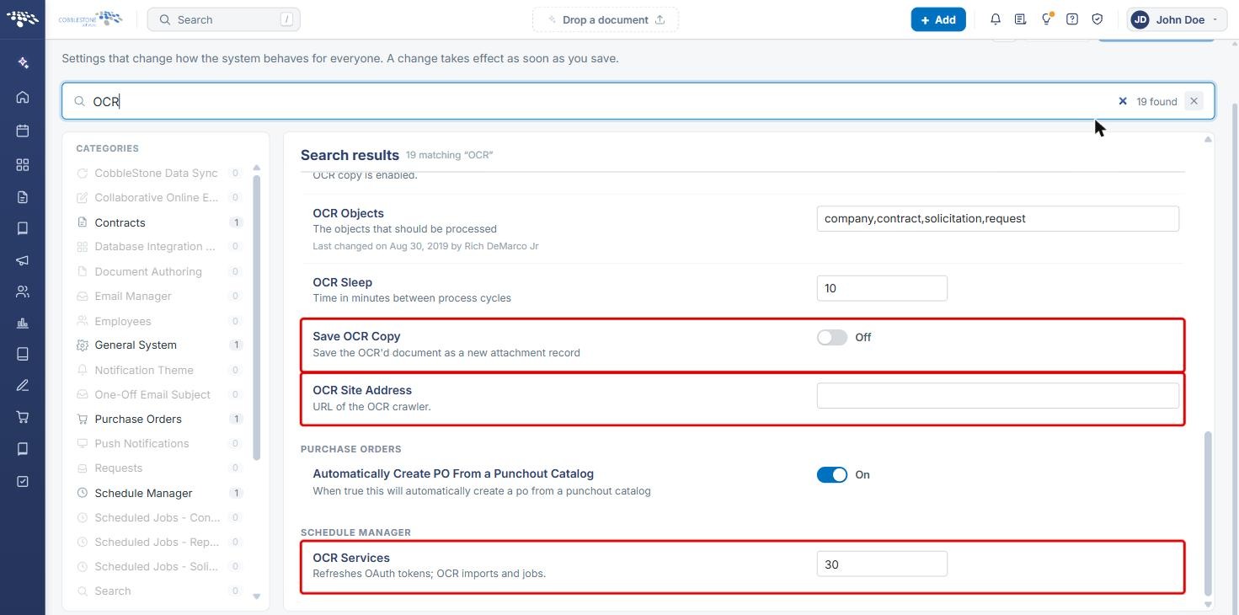The image size is (1239, 615).
Task: Click the Drop a document upload area
Action: [606, 19]
